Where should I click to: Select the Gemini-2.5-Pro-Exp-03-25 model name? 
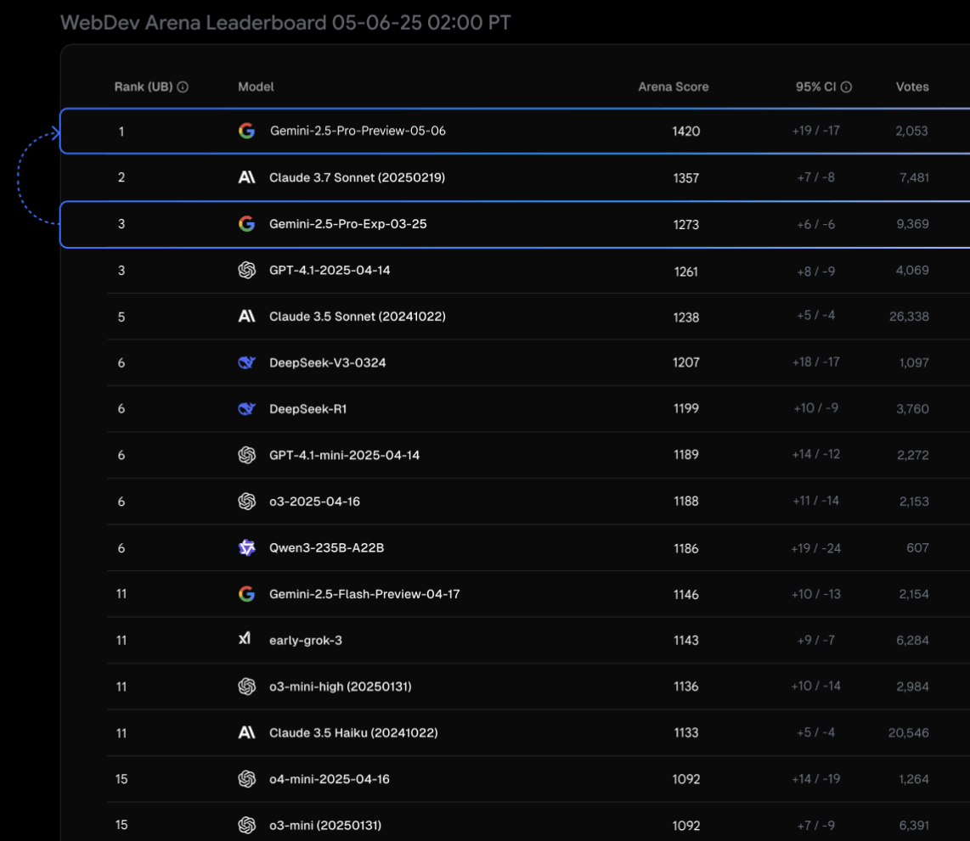348,224
